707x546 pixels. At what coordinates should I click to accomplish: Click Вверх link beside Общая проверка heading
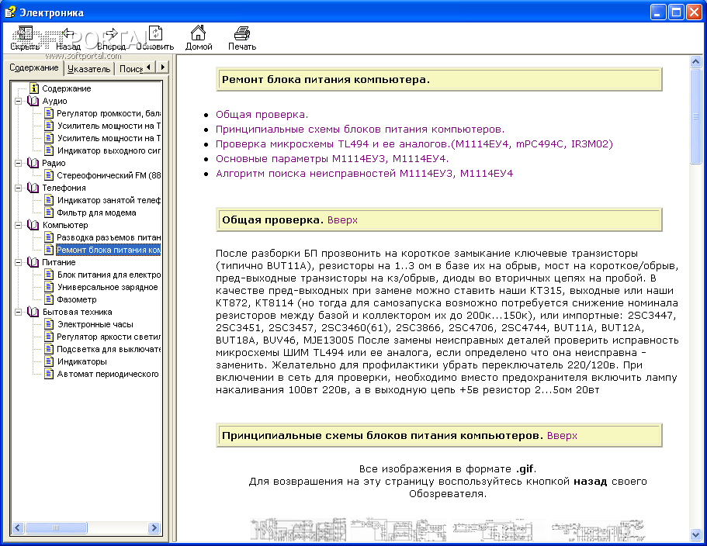pos(342,219)
